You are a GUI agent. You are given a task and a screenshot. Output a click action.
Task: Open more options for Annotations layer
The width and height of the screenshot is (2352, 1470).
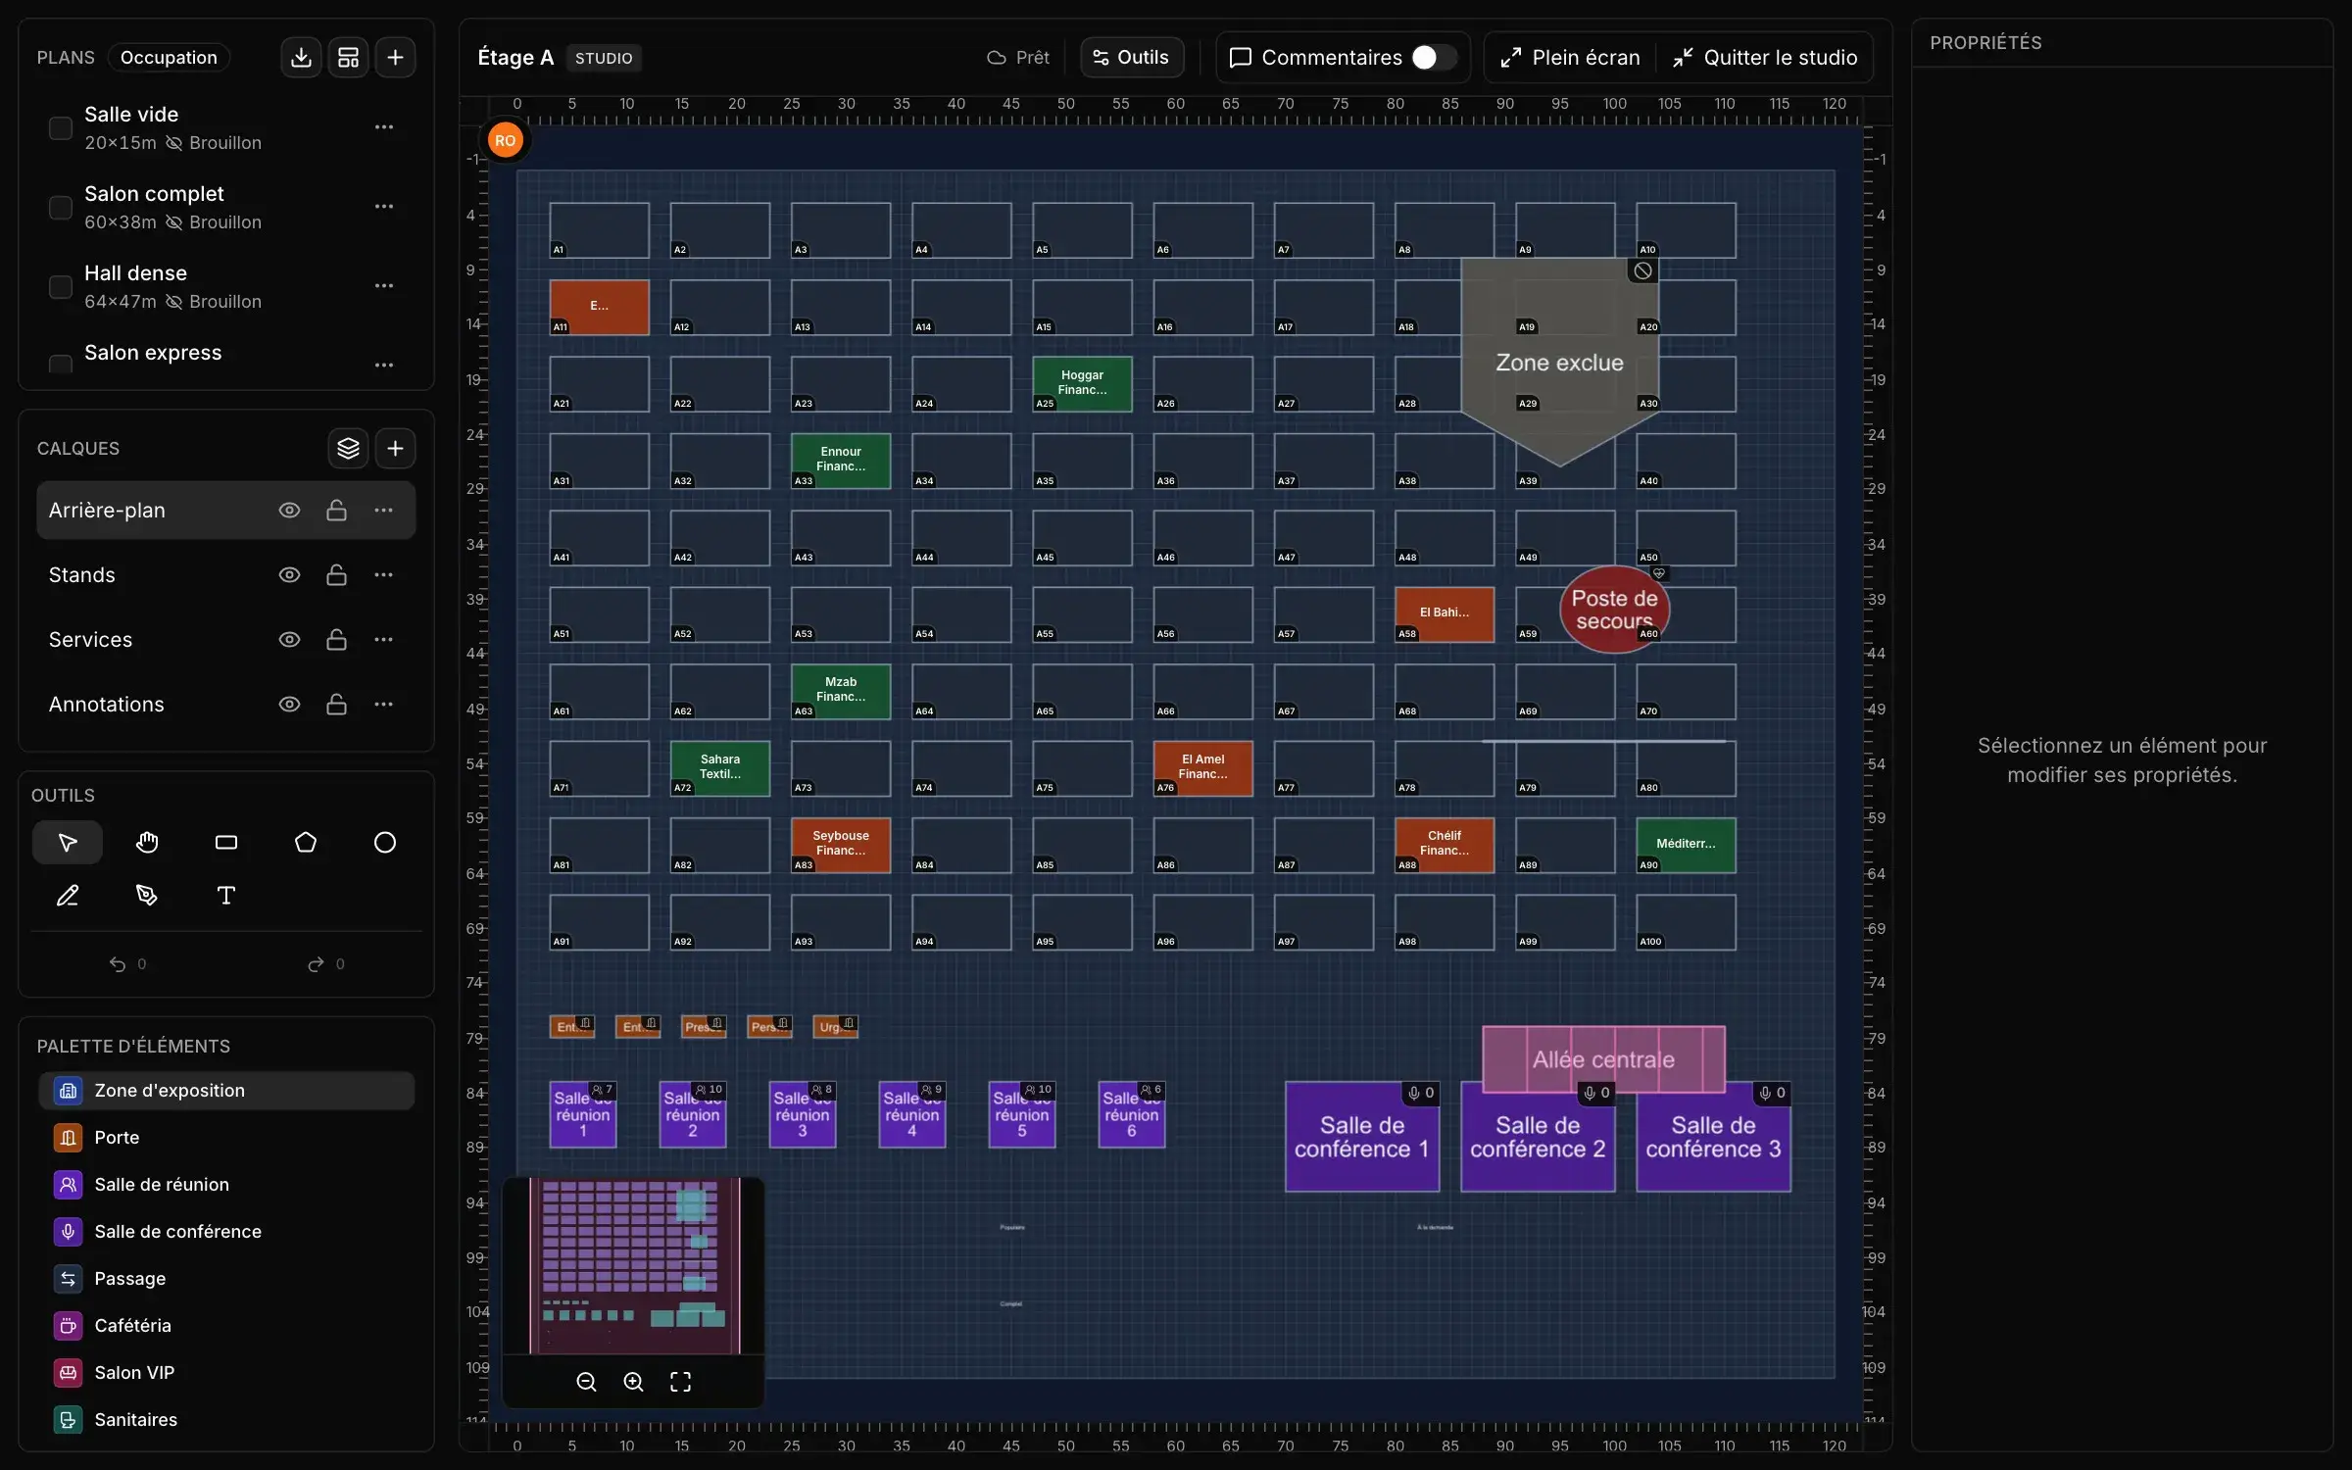(383, 705)
